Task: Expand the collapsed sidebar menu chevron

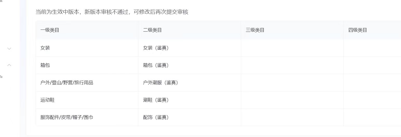Action: point(9,48)
